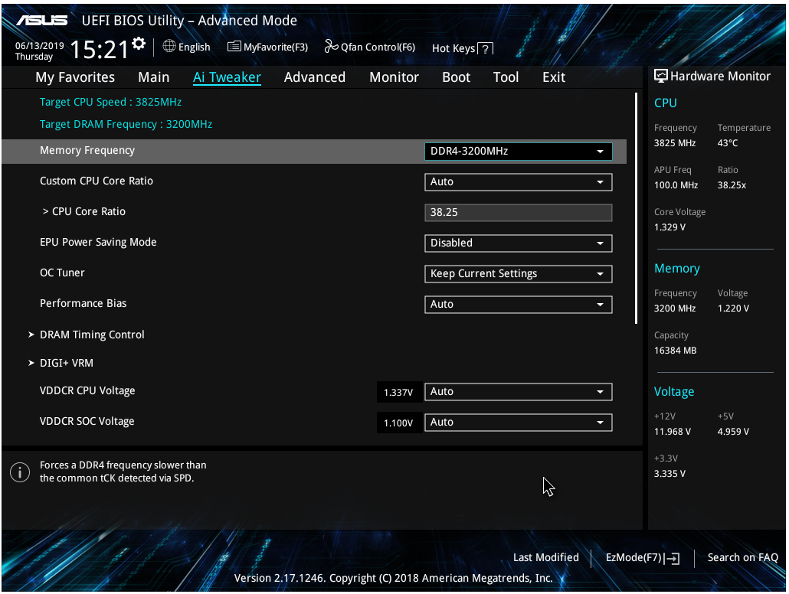
Task: Click Search on FAQ
Action: pyautogui.click(x=743, y=558)
